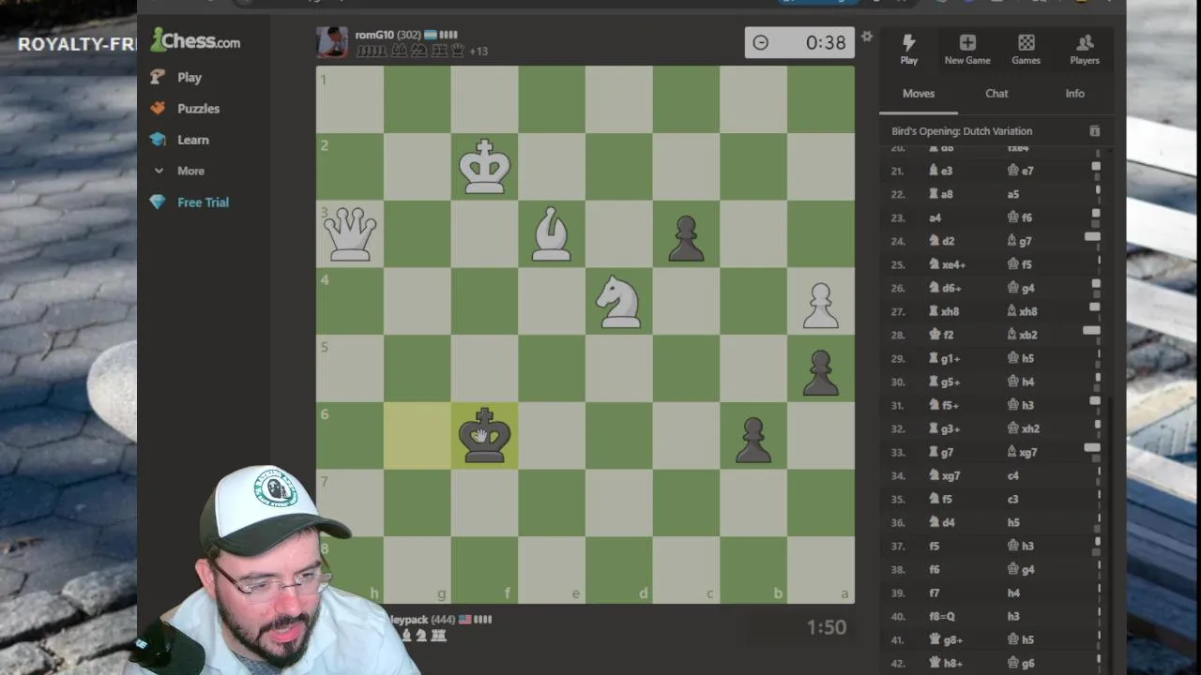Select white's move Nd4 on move 36
The width and height of the screenshot is (1201, 675).
pyautogui.click(x=941, y=522)
